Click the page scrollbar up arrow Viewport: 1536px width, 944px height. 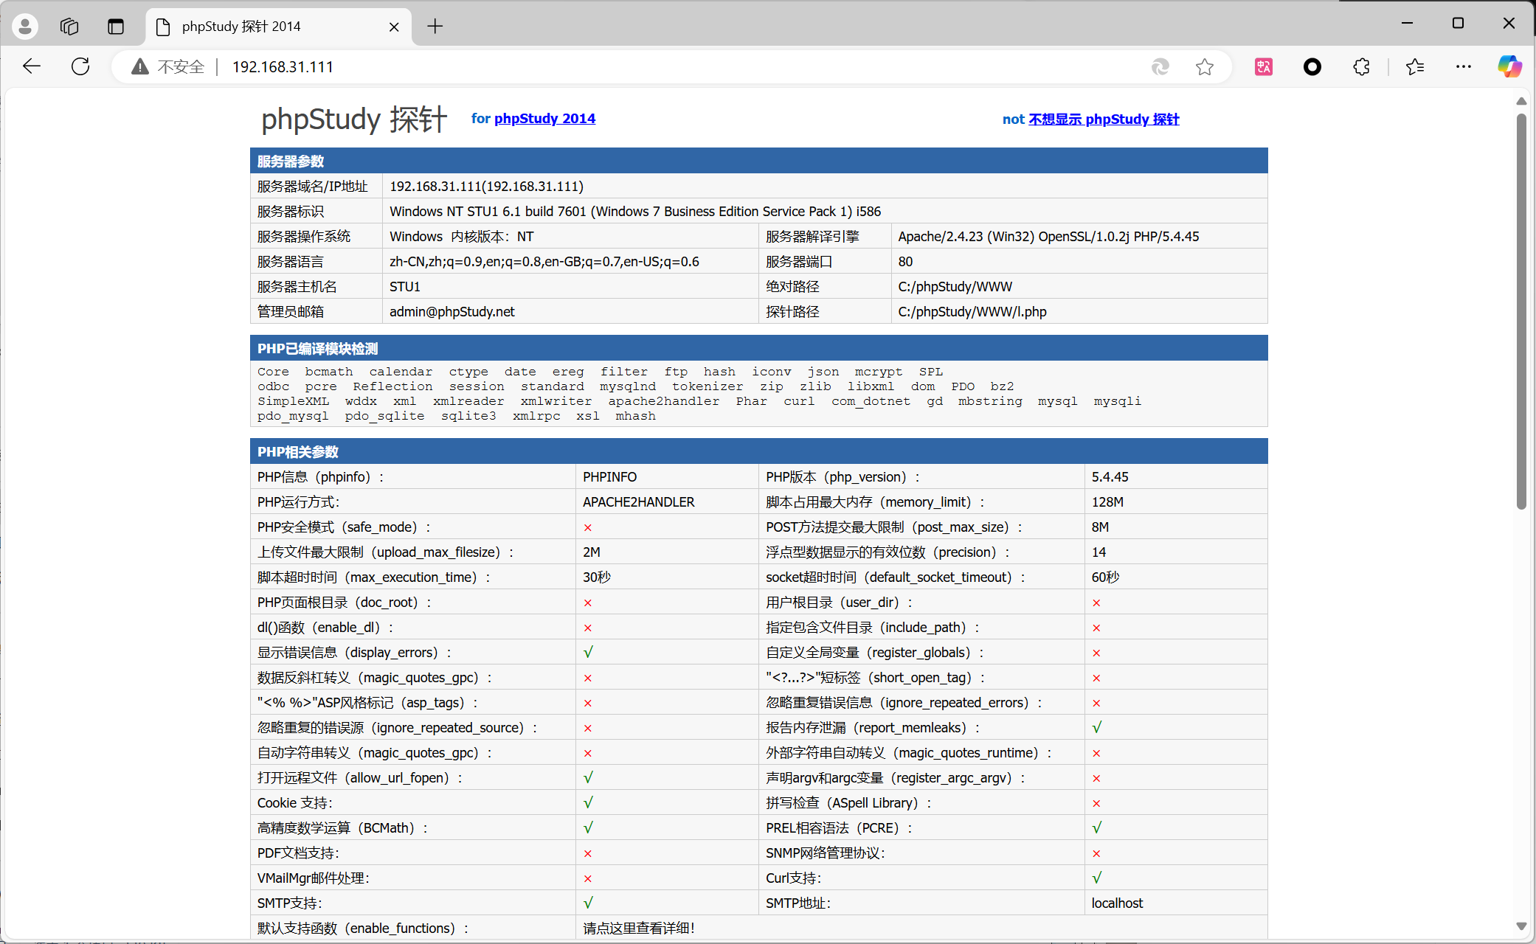pos(1521,101)
